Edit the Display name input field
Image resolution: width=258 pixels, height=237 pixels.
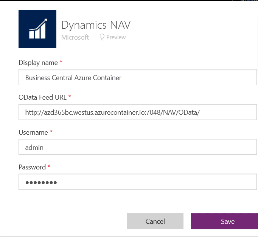coord(138,77)
